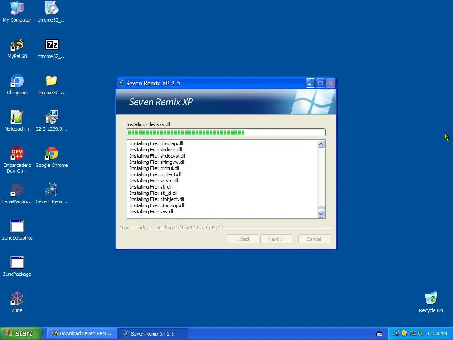Select log line 'Installing File: srclient.dll'
This screenshot has width=453, height=340.
156,174
